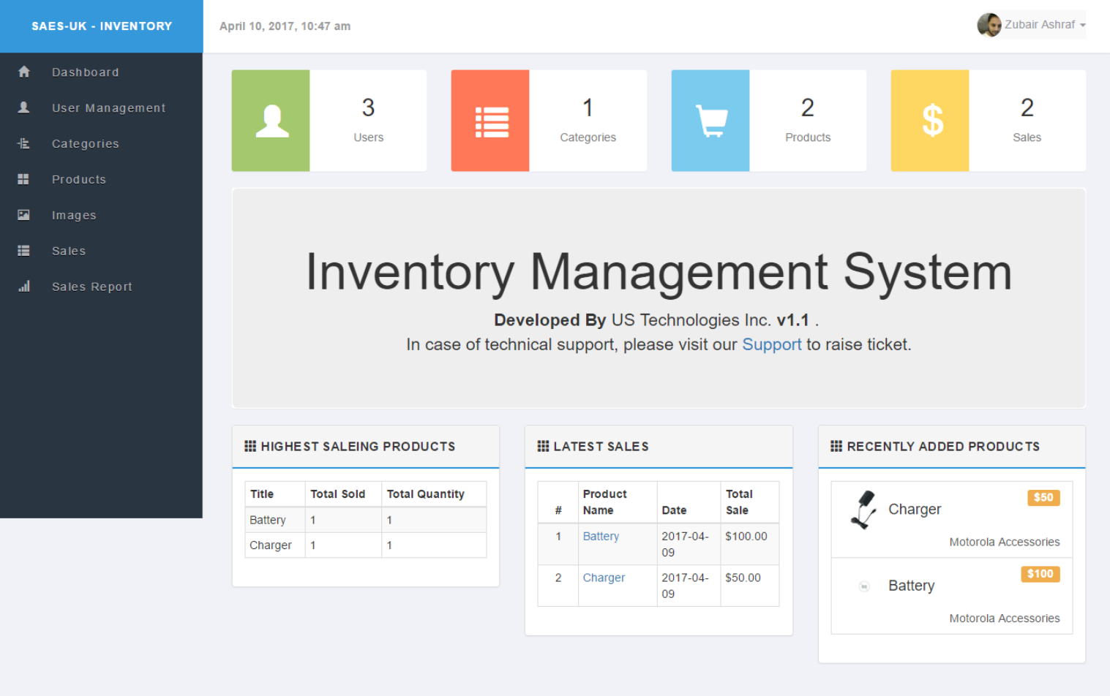Open the Support link

pyautogui.click(x=771, y=344)
